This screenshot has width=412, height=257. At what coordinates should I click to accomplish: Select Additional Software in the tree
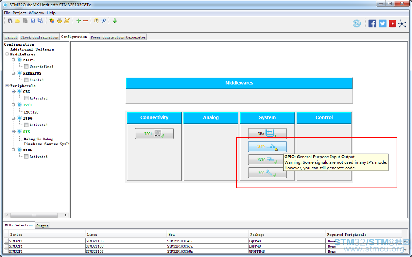(32, 49)
